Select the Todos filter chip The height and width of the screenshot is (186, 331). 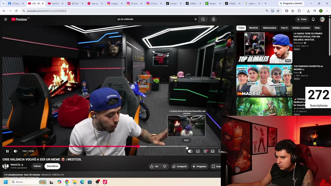click(x=241, y=28)
